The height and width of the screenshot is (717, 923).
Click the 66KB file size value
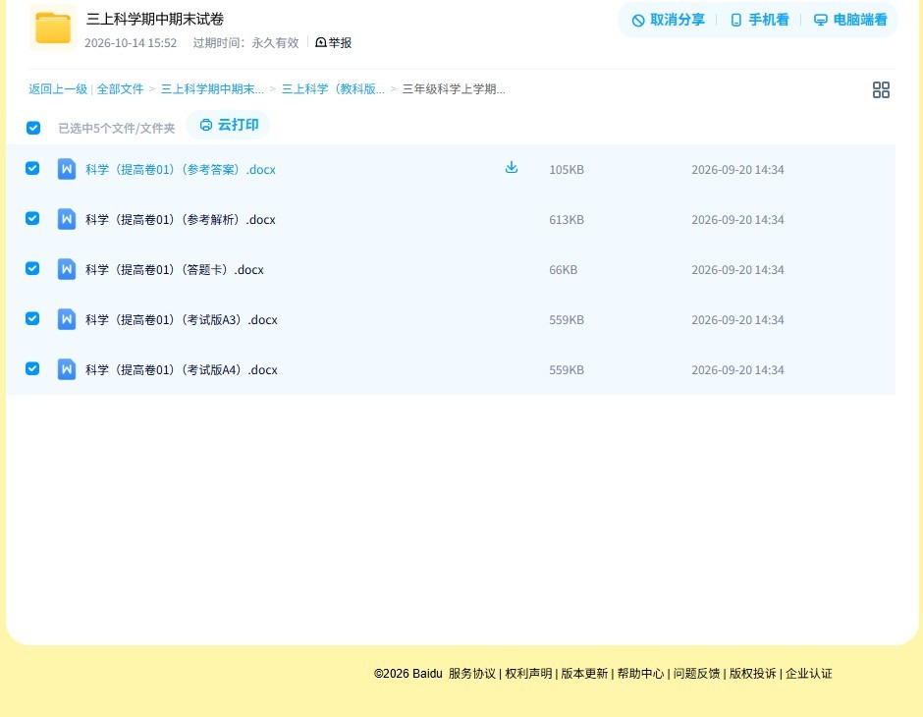(564, 269)
